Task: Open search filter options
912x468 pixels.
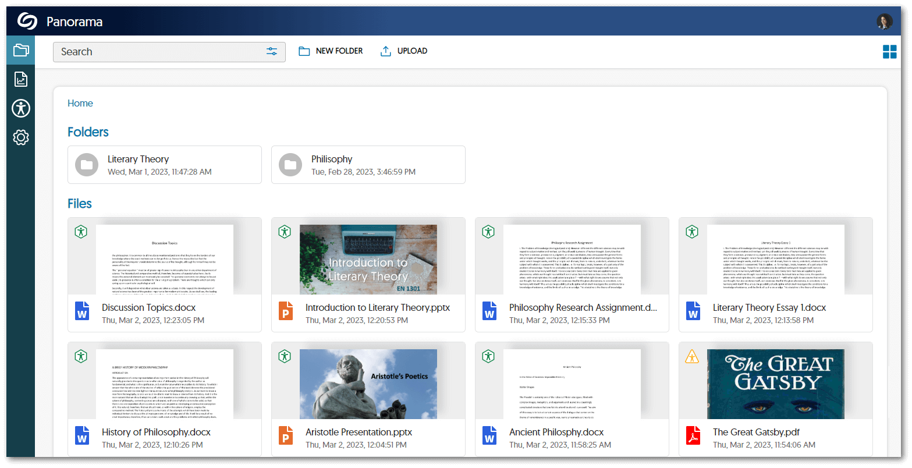Action: (x=272, y=52)
